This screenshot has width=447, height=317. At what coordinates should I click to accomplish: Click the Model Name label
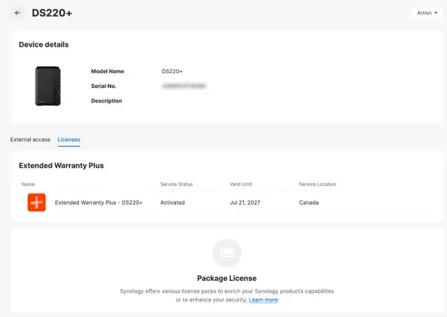pyautogui.click(x=108, y=71)
